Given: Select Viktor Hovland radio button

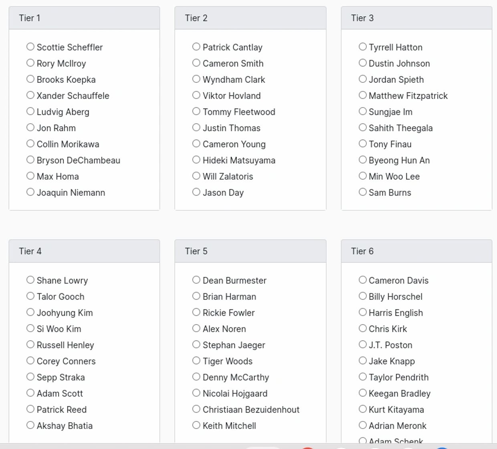Looking at the screenshot, I should point(196,95).
